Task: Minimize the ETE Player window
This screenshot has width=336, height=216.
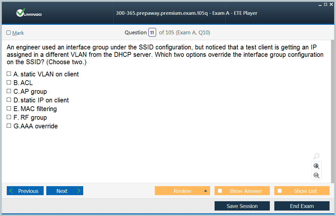Action: (x=320, y=5)
